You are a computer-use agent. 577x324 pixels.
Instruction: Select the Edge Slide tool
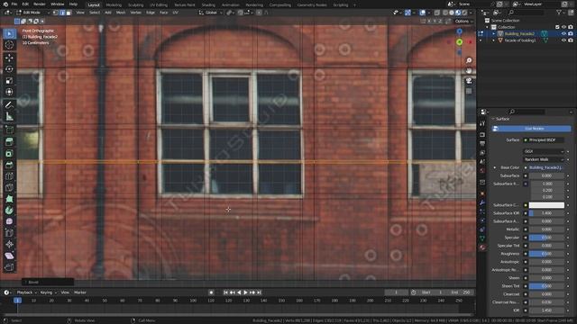click(9, 233)
